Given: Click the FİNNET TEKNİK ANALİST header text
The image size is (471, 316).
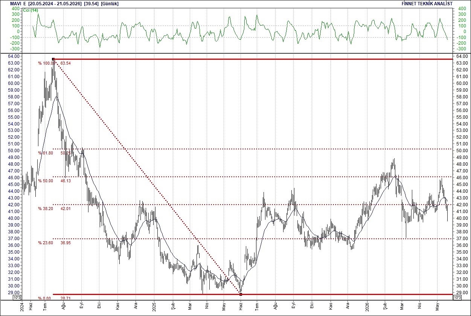Looking at the screenshot, I should (x=427, y=3).
